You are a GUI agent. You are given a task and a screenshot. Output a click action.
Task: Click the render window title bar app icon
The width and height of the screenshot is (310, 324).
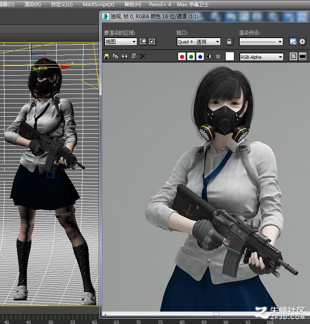point(105,16)
